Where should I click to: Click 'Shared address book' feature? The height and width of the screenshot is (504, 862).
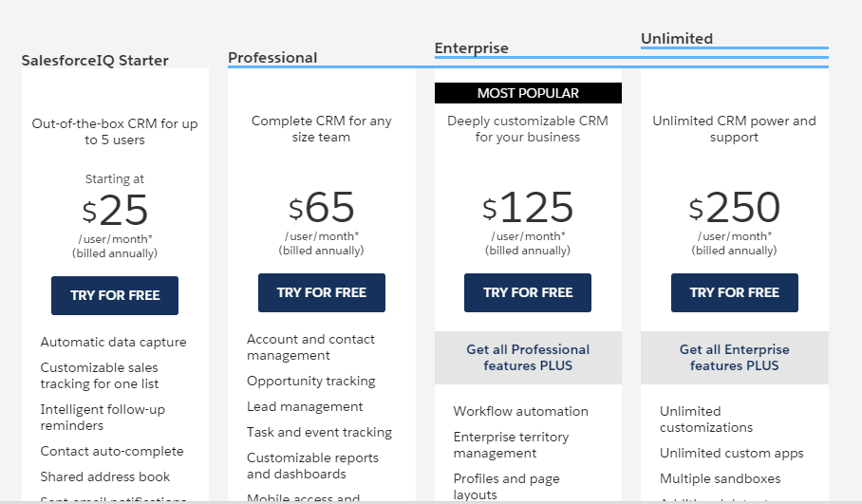pos(105,477)
